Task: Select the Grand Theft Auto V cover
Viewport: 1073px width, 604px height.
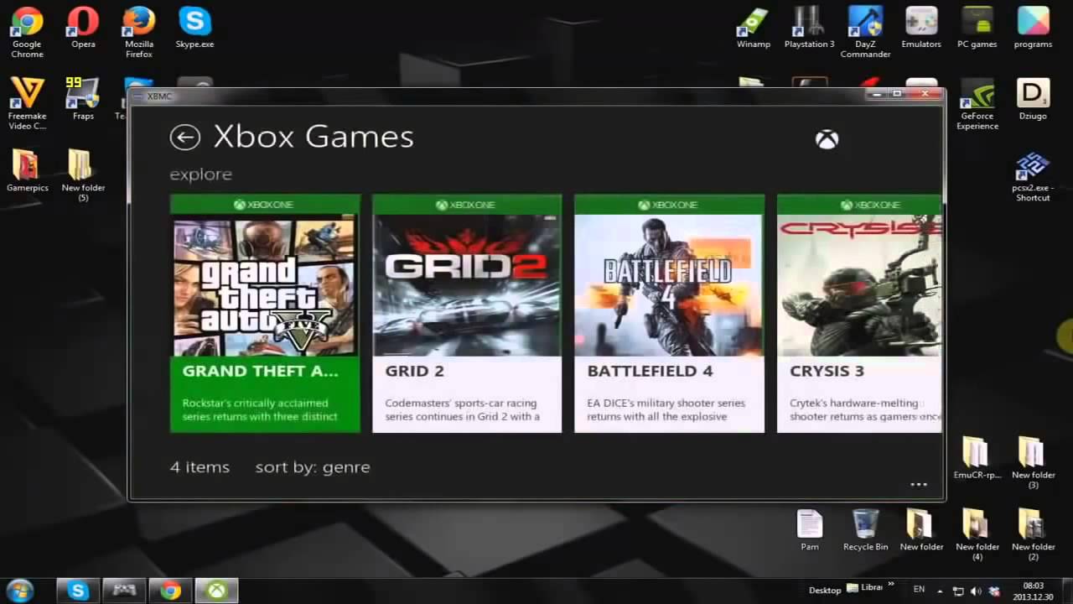Action: pyautogui.click(x=265, y=285)
